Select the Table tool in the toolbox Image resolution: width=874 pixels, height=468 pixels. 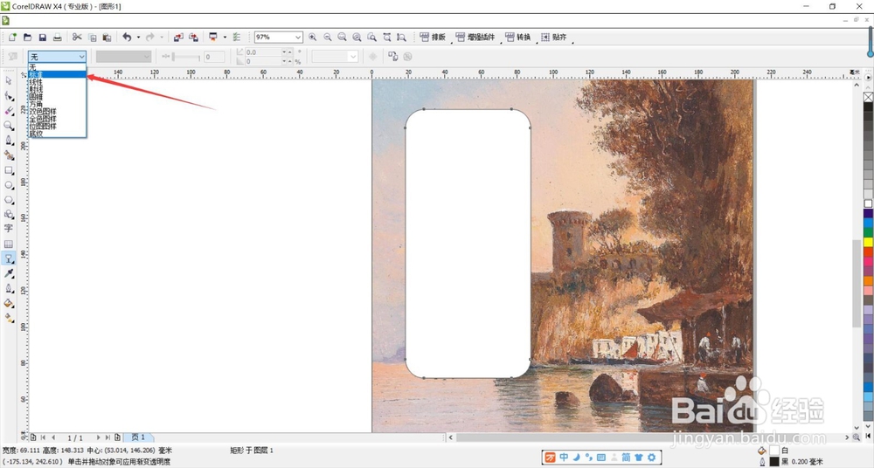pos(9,244)
